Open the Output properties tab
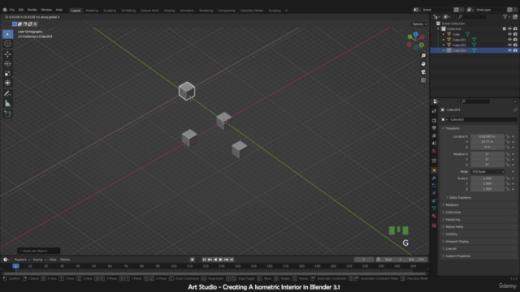 (434, 128)
